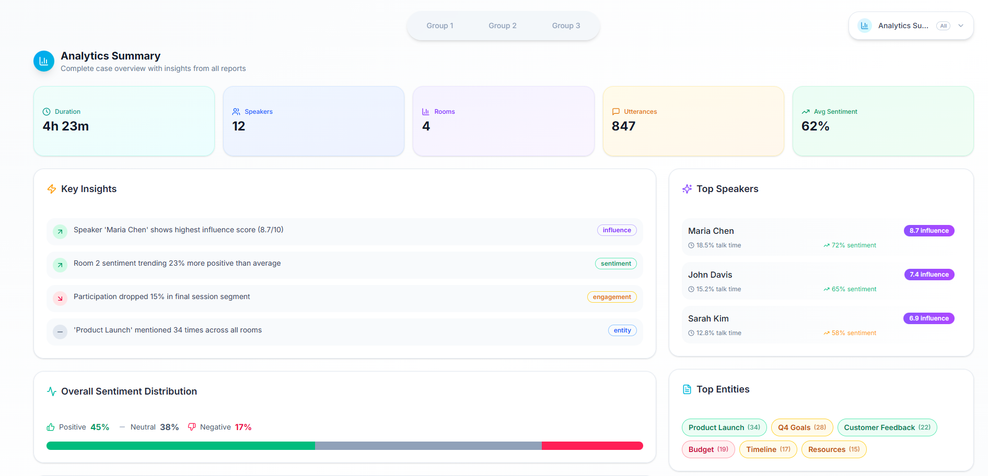Switch to the Group 1 tab

440,26
